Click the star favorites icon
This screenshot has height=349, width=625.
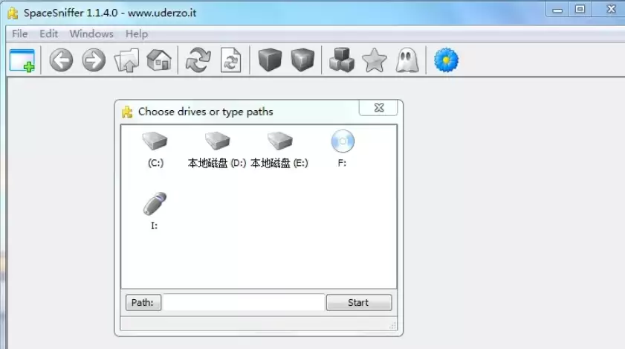click(375, 60)
